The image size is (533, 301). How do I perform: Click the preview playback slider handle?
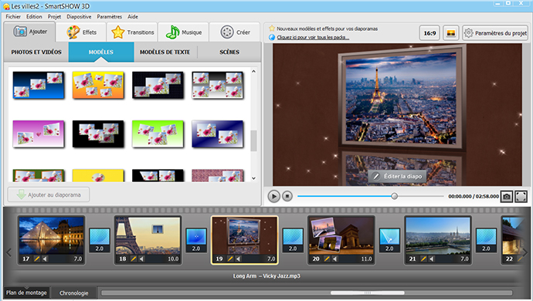point(394,196)
